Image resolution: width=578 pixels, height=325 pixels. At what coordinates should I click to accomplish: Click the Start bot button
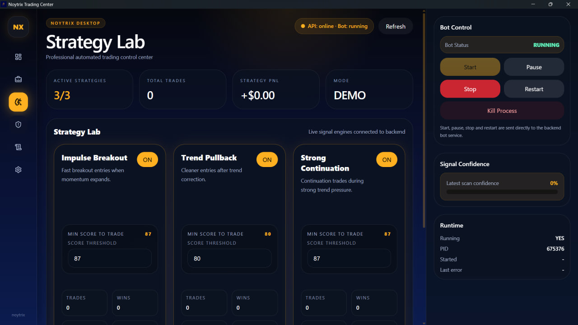tap(470, 67)
